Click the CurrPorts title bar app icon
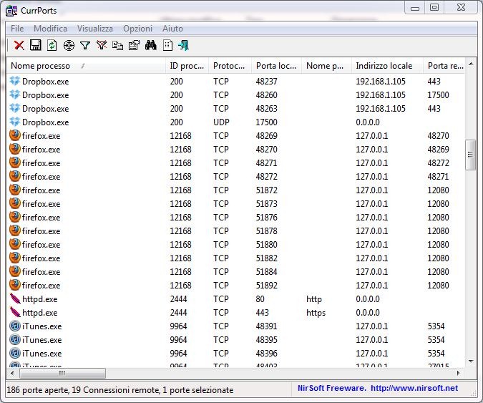The image size is (483, 403). point(11,11)
